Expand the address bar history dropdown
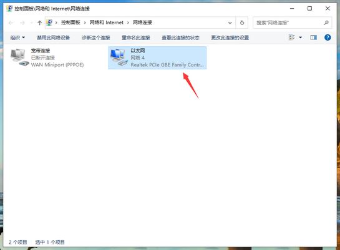The height and width of the screenshot is (250, 340). (230, 22)
